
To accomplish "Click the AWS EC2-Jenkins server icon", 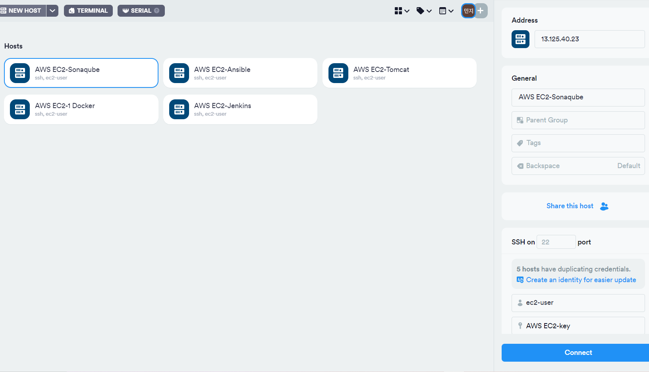I will click(179, 109).
